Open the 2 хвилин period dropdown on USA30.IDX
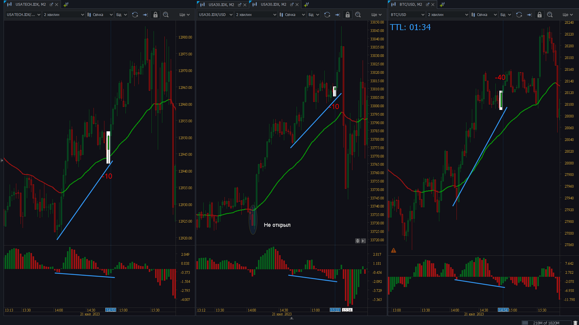Screen dimensions: 579x325 pyautogui.click(x=256, y=15)
